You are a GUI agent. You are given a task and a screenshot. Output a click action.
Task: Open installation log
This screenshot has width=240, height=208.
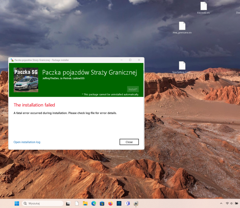pos(27,142)
